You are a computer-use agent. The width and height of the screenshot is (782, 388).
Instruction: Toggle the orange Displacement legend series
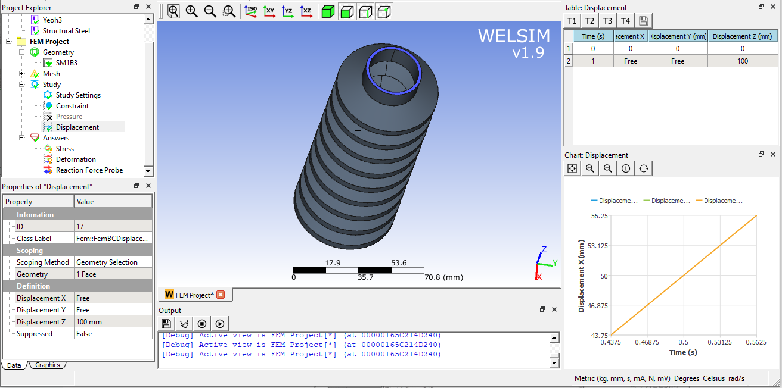tap(718, 201)
